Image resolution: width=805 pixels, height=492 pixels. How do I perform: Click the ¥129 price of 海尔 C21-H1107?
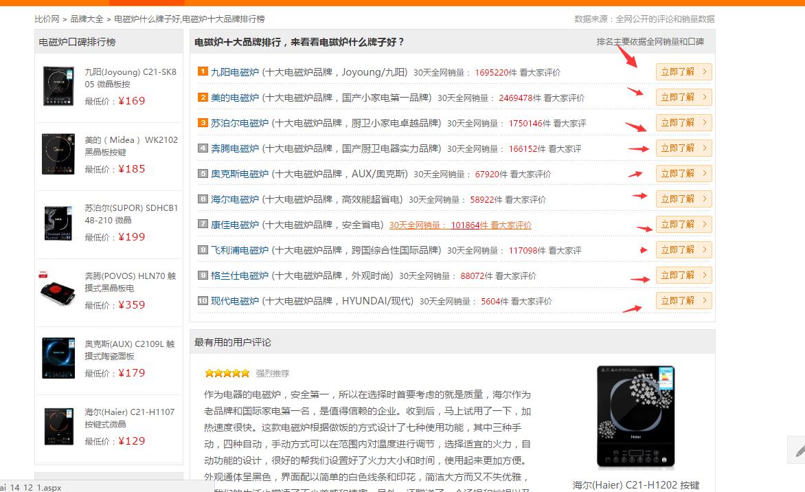point(132,441)
